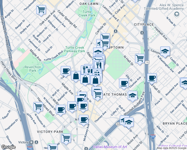
Task: Click the shopping cart marker next to State Thomas label
Action: click(97, 94)
